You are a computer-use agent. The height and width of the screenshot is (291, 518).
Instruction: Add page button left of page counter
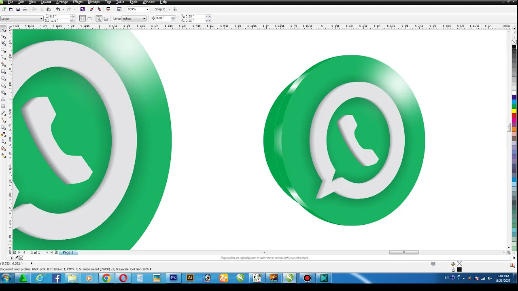coord(15,252)
